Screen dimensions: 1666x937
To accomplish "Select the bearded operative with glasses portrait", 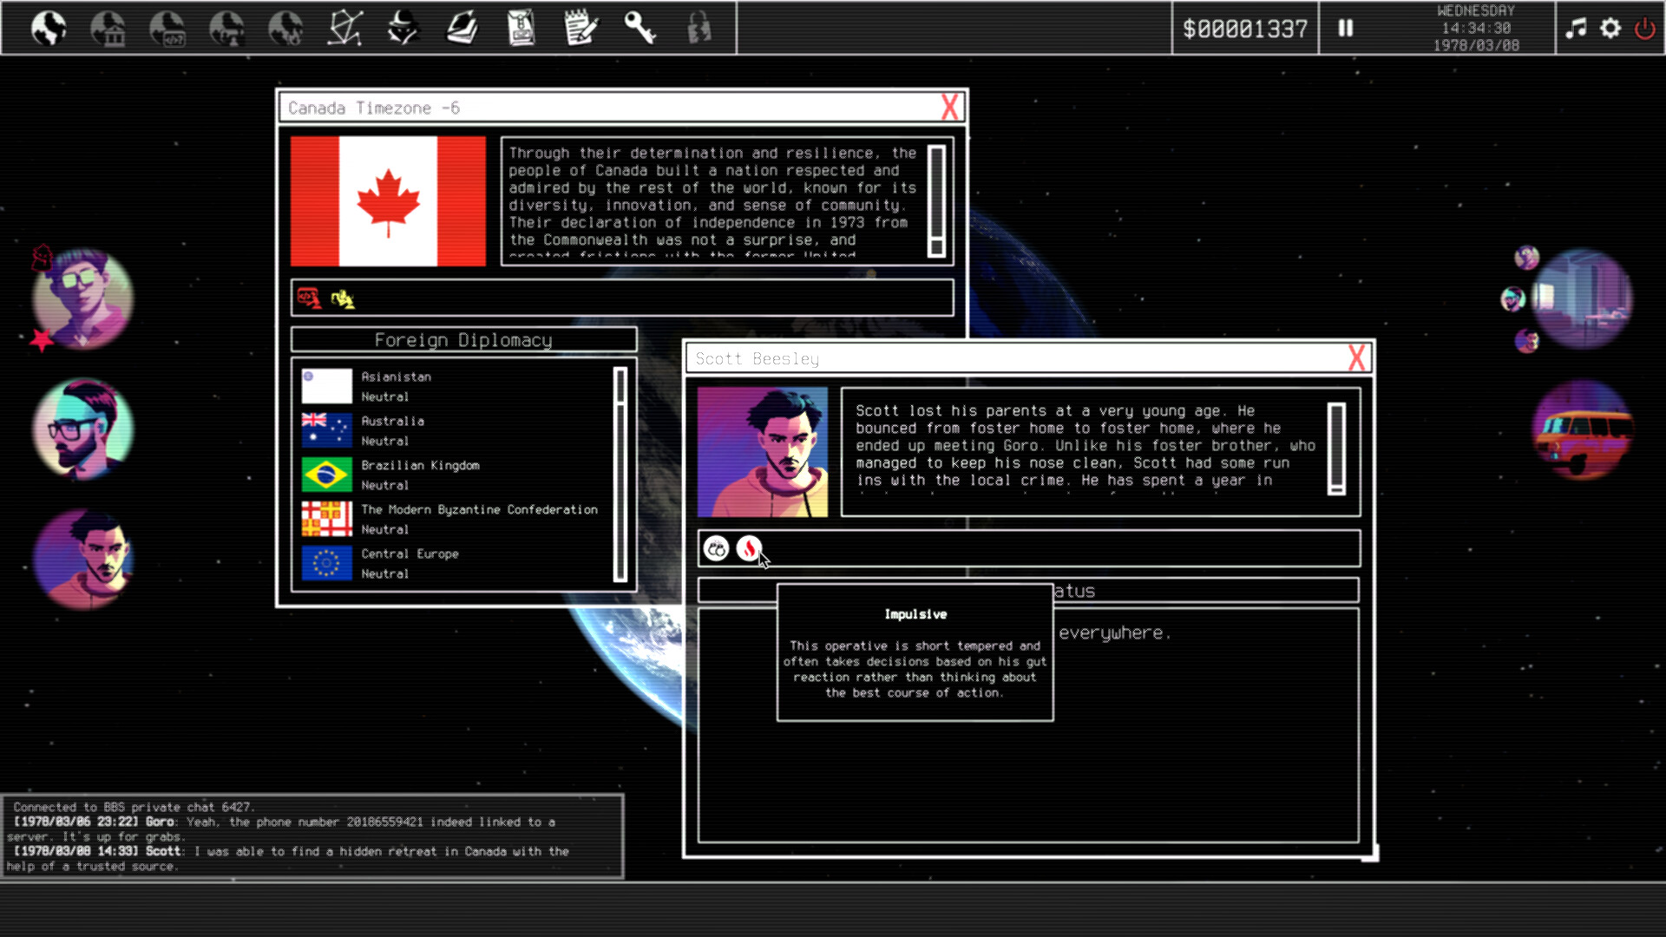I will pos(82,429).
